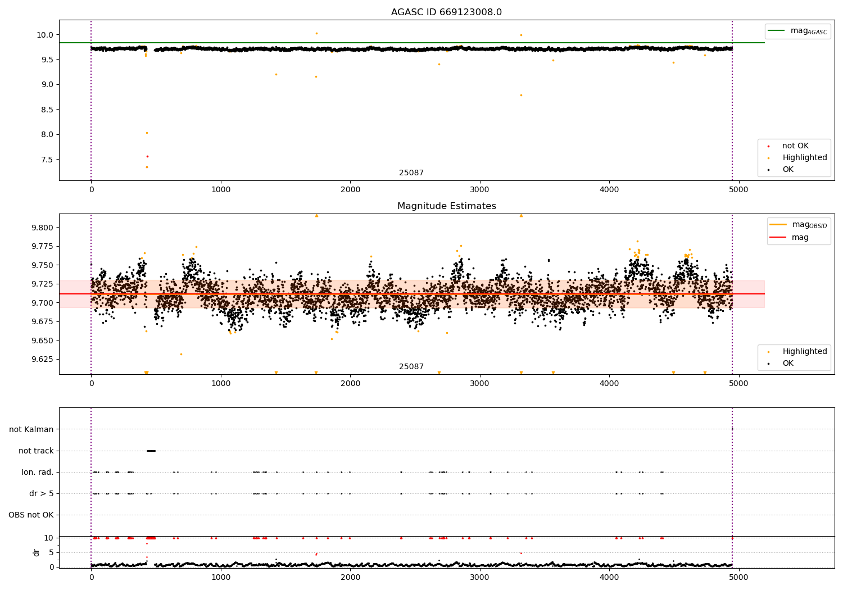
Task: Click the 'Ion. rad.' axis label
Action: tap(38, 472)
